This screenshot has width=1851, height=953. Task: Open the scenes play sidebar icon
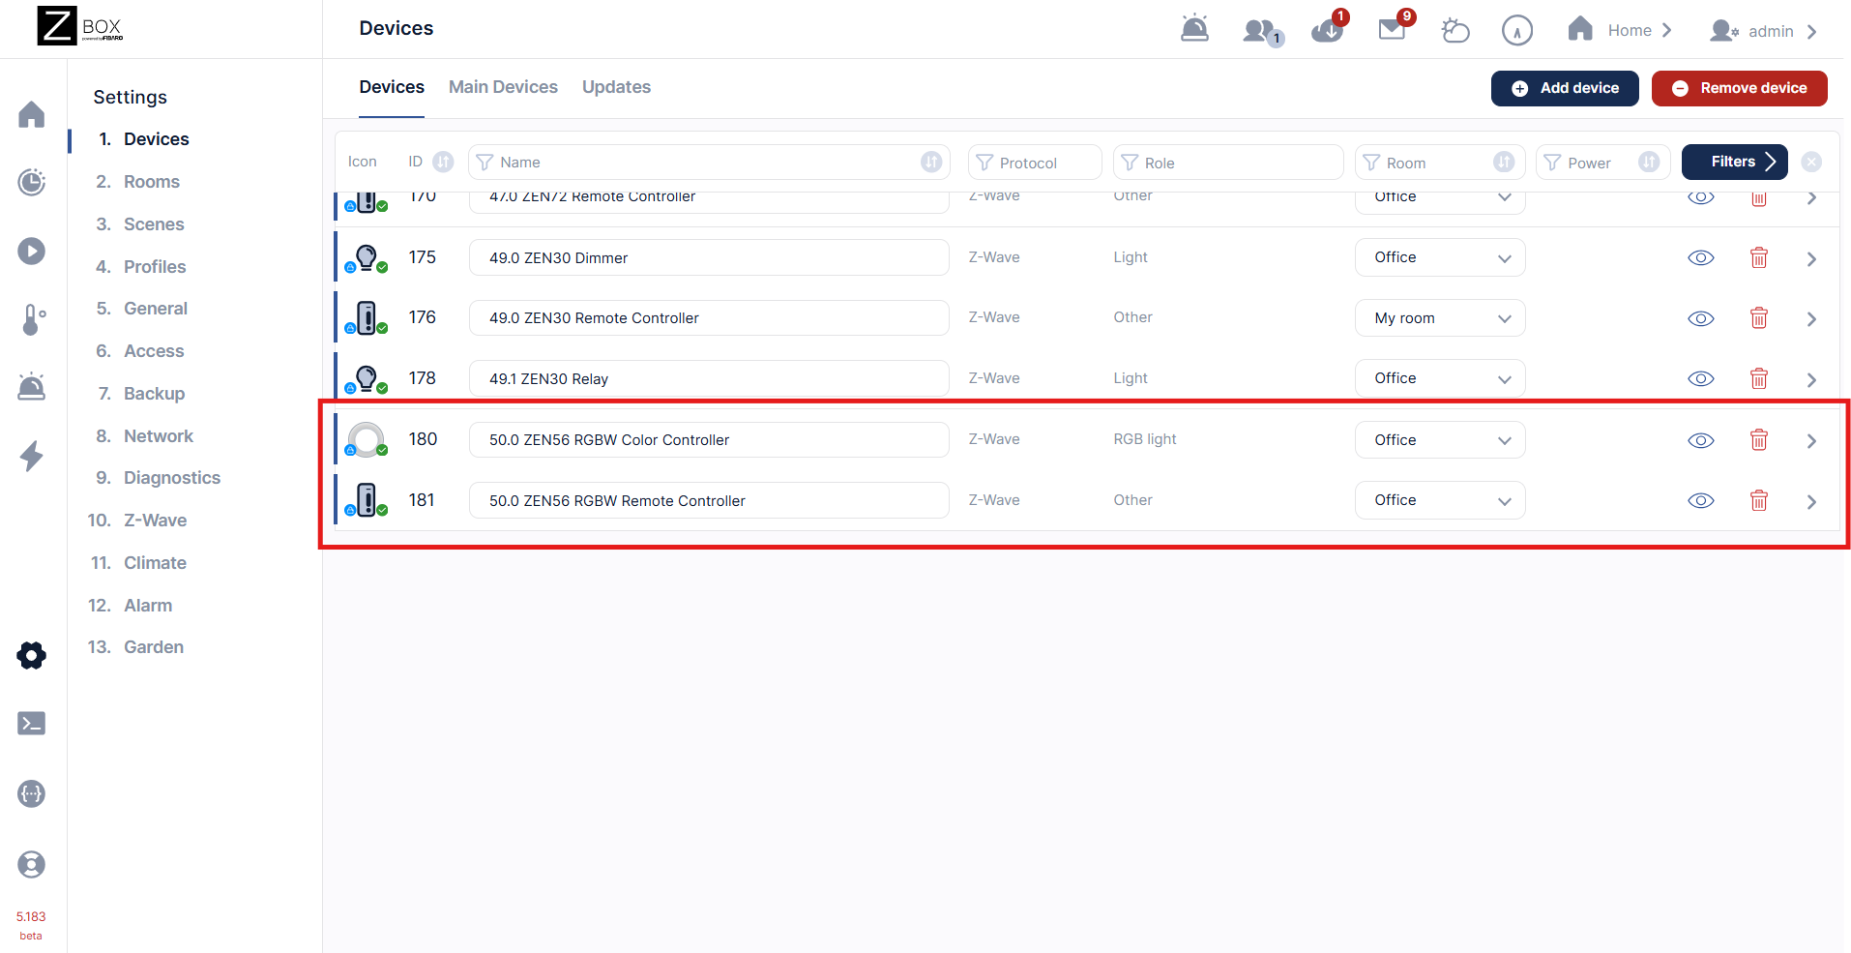pyautogui.click(x=32, y=252)
